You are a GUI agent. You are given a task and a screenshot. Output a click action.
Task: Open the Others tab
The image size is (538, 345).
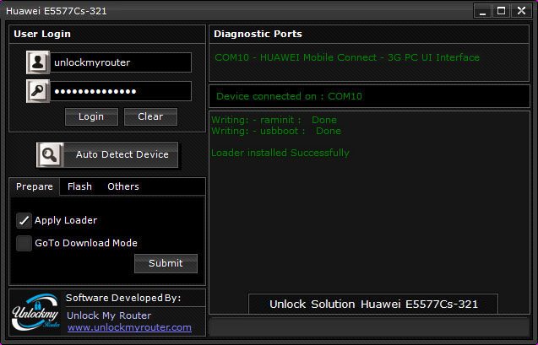pyautogui.click(x=122, y=186)
